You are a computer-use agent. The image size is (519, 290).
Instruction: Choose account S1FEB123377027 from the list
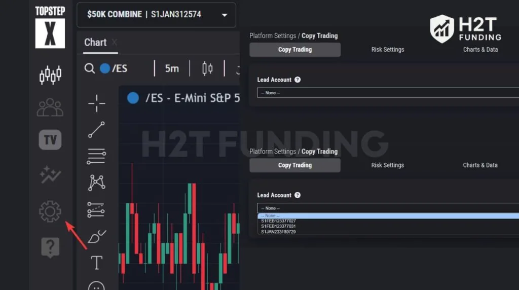coord(278,221)
